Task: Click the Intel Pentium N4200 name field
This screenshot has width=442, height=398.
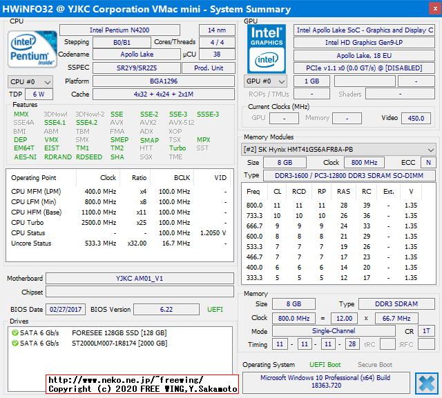Action: (119, 30)
